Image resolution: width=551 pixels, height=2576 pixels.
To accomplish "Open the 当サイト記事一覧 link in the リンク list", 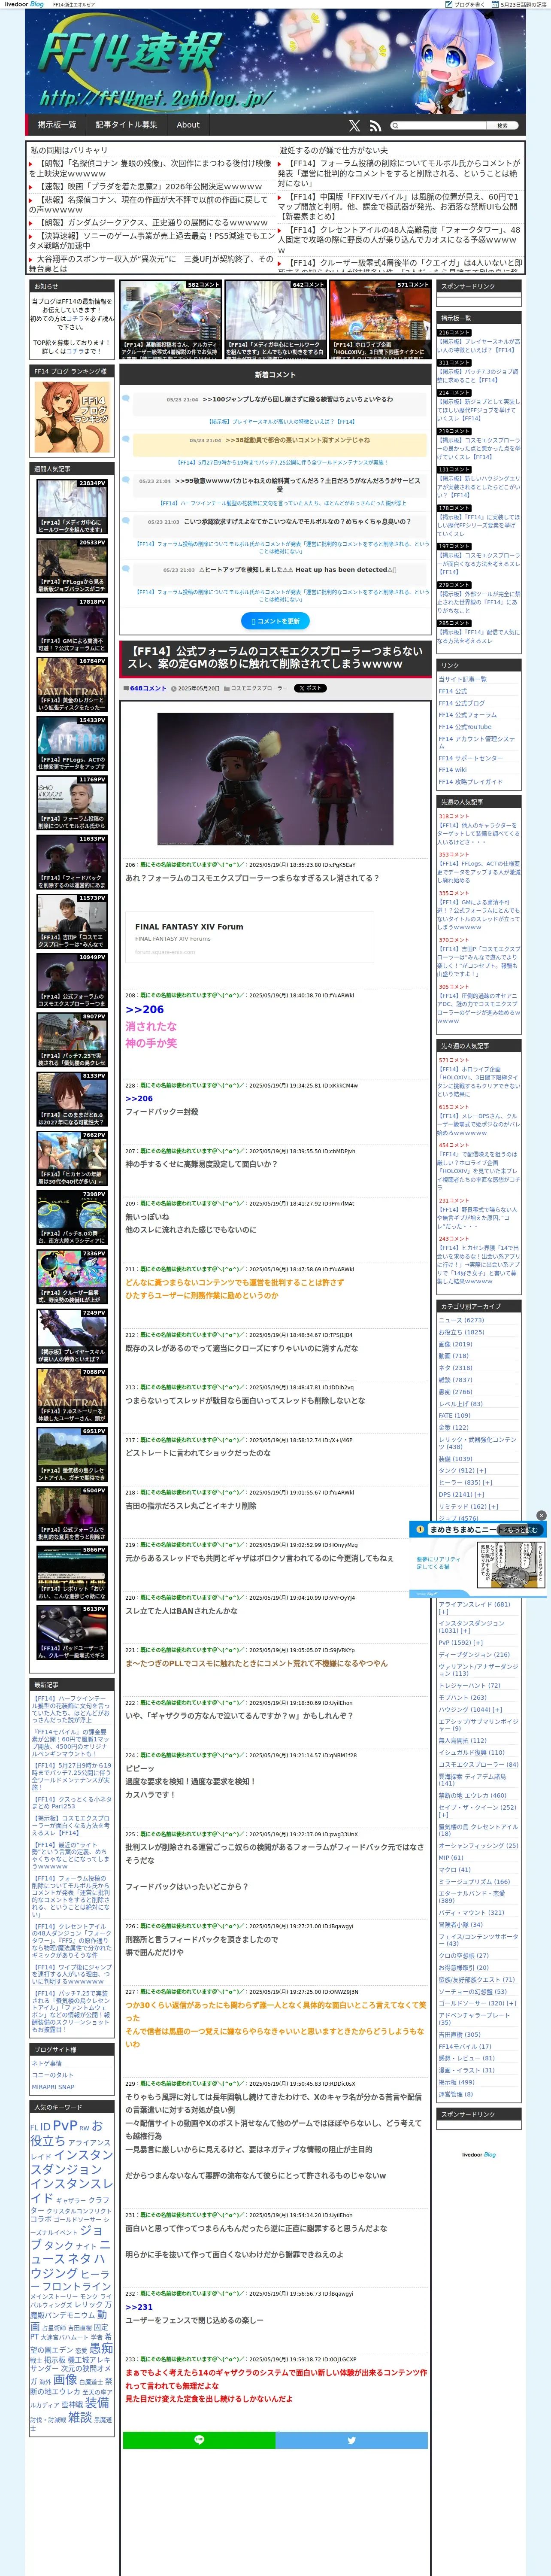I will pos(462,679).
